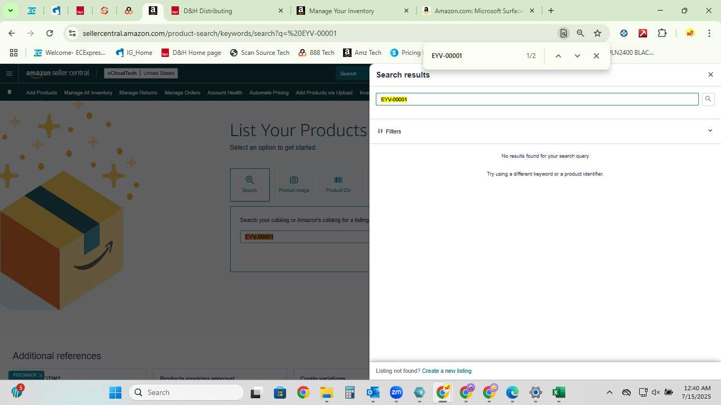721x405 pixels.
Task: Open Account Health menu item
Action: pos(225,93)
